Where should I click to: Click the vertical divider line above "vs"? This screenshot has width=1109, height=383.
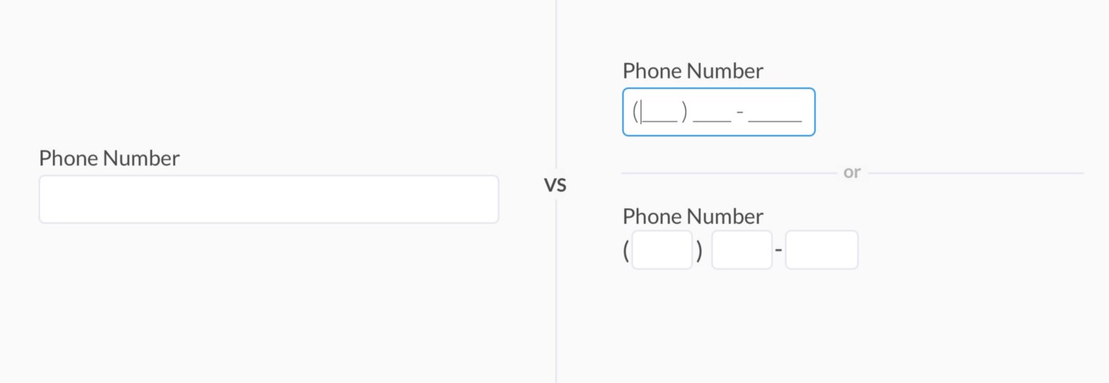click(x=555, y=84)
